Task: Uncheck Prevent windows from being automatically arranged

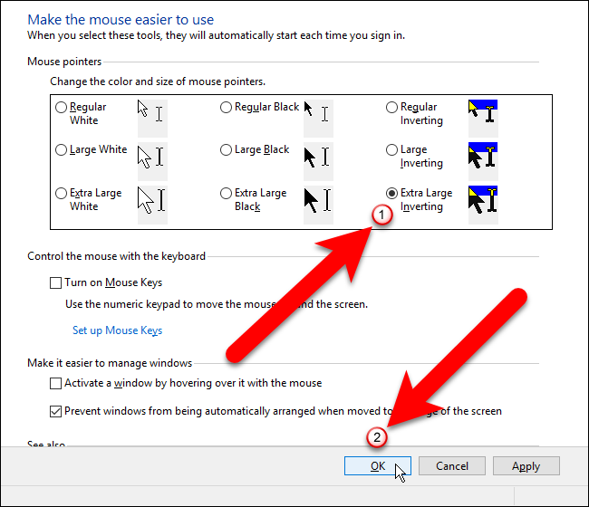Action: pyautogui.click(x=56, y=411)
